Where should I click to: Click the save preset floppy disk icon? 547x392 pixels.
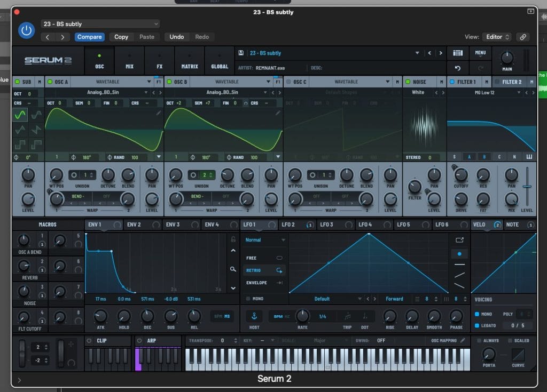point(241,53)
